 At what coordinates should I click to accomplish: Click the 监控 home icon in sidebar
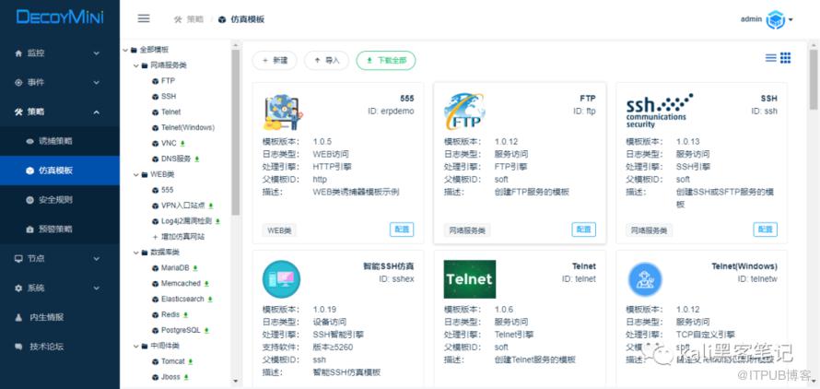[18, 53]
